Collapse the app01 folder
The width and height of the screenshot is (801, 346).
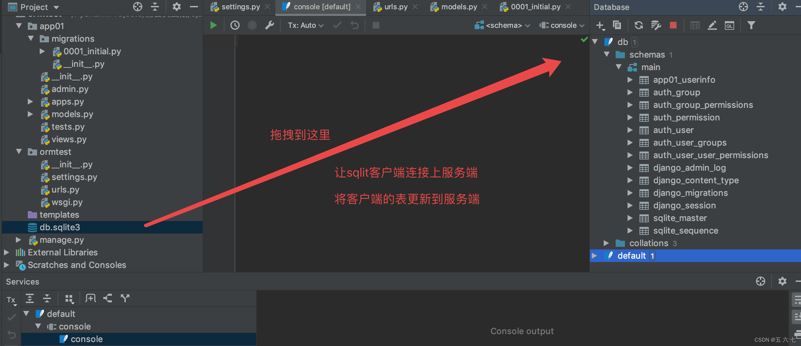[19, 26]
